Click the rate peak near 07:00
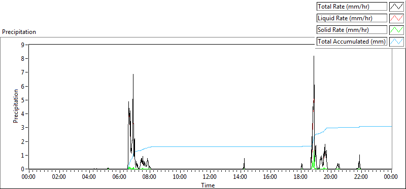 133,74
